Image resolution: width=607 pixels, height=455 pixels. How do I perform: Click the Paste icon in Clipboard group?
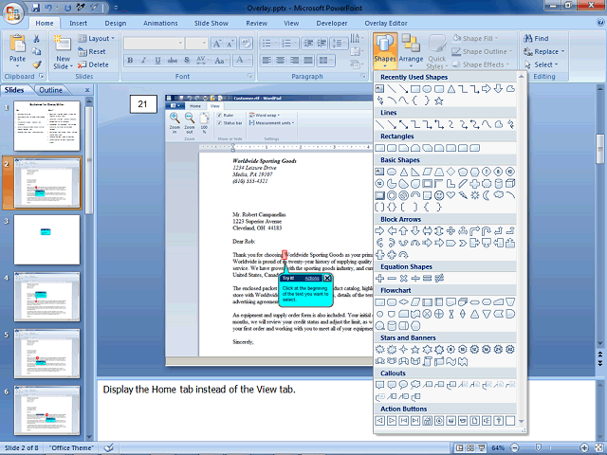point(17,45)
